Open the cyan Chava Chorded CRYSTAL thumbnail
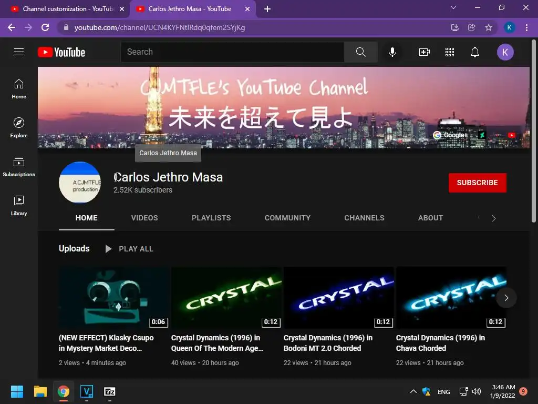The image size is (538, 404). 451,298
